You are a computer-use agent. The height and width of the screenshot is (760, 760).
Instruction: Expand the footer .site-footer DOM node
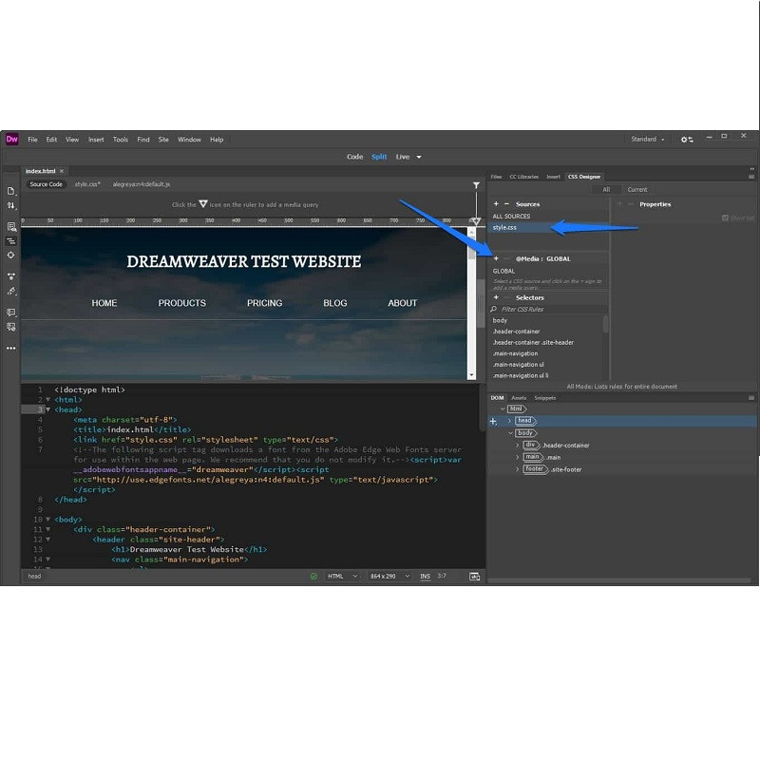(517, 469)
